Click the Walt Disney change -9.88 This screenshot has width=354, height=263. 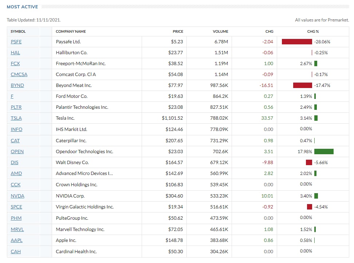[x=268, y=162]
